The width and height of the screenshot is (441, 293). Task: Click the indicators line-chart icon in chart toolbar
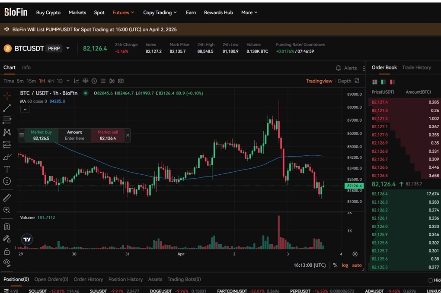pyautogui.click(x=77, y=81)
